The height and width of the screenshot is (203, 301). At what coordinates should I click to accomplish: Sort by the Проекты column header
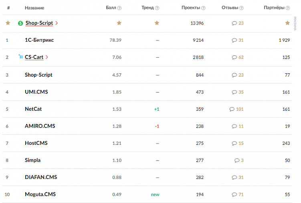pos(190,8)
